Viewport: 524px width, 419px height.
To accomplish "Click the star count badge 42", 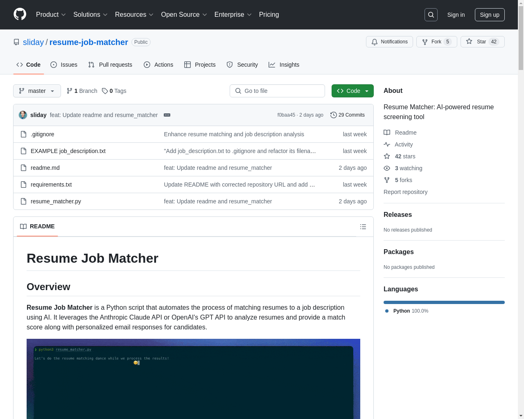I will [x=494, y=42].
